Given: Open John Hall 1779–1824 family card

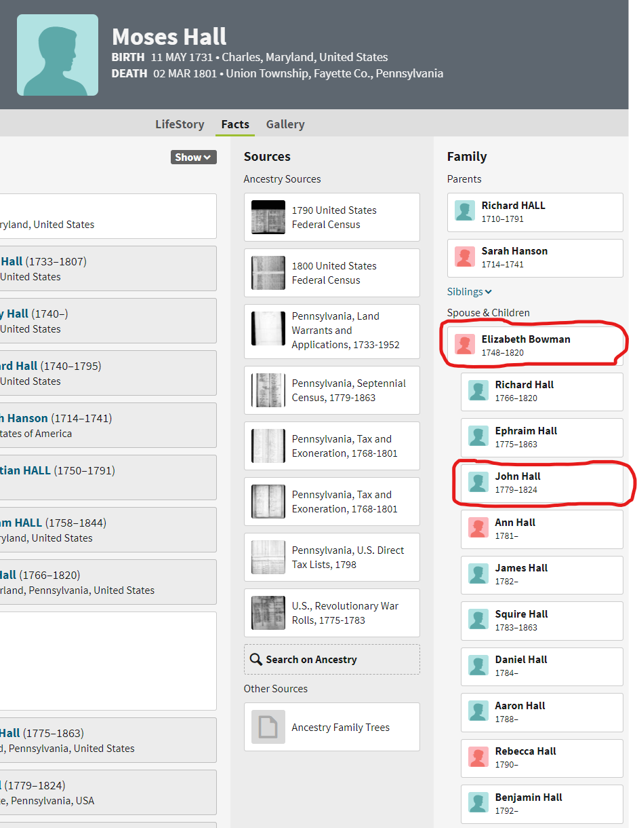Looking at the screenshot, I should (541, 483).
